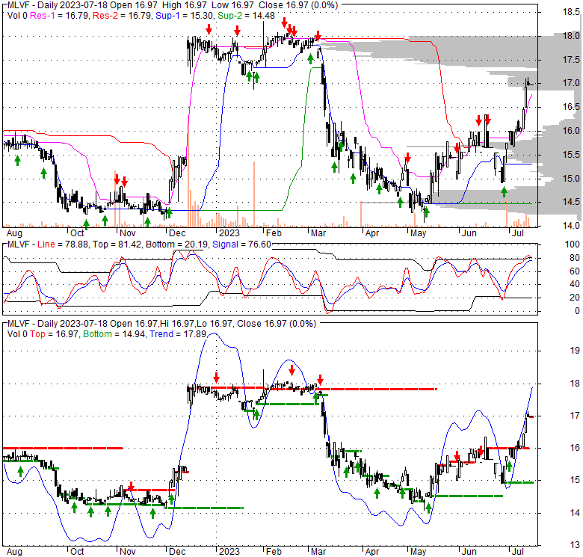Click the 18.0 price axis label
The image size is (583, 557).
pyautogui.click(x=571, y=36)
